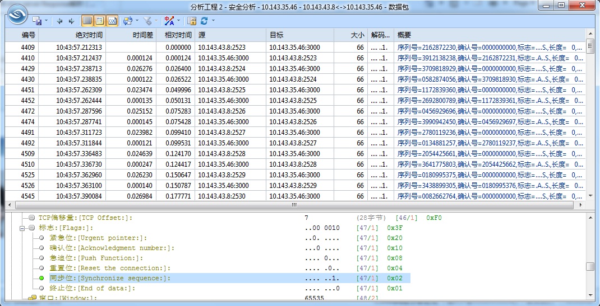The image size is (600, 306).
Task: Toggle the 0x hex view icon
Action: 112,21
